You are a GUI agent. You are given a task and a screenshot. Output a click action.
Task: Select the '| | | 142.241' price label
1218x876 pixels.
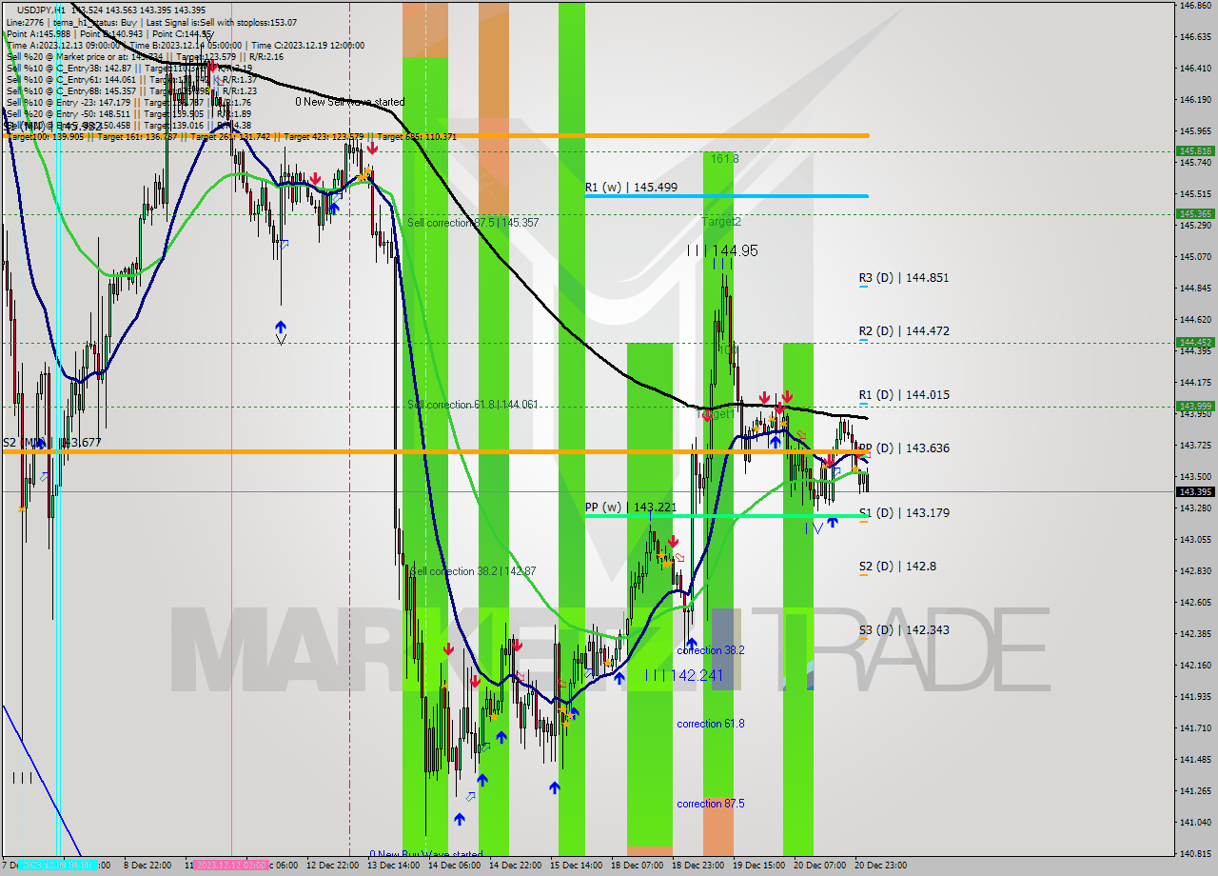(684, 675)
